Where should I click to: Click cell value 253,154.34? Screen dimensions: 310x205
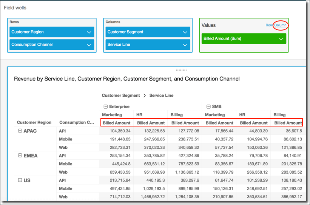[120, 156]
